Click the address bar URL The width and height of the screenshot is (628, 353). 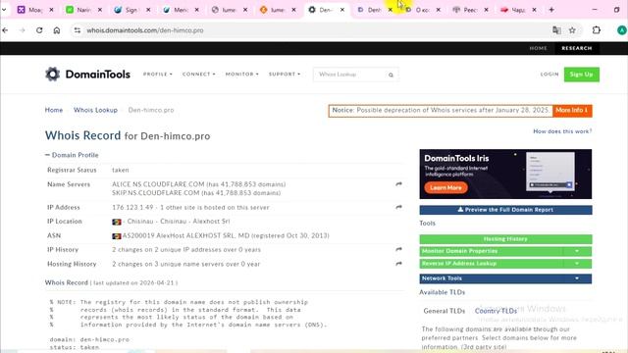(145, 30)
